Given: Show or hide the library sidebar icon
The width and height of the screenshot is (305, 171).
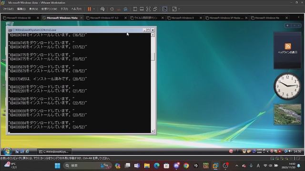Looking at the screenshot, I should click(x=135, y=9).
